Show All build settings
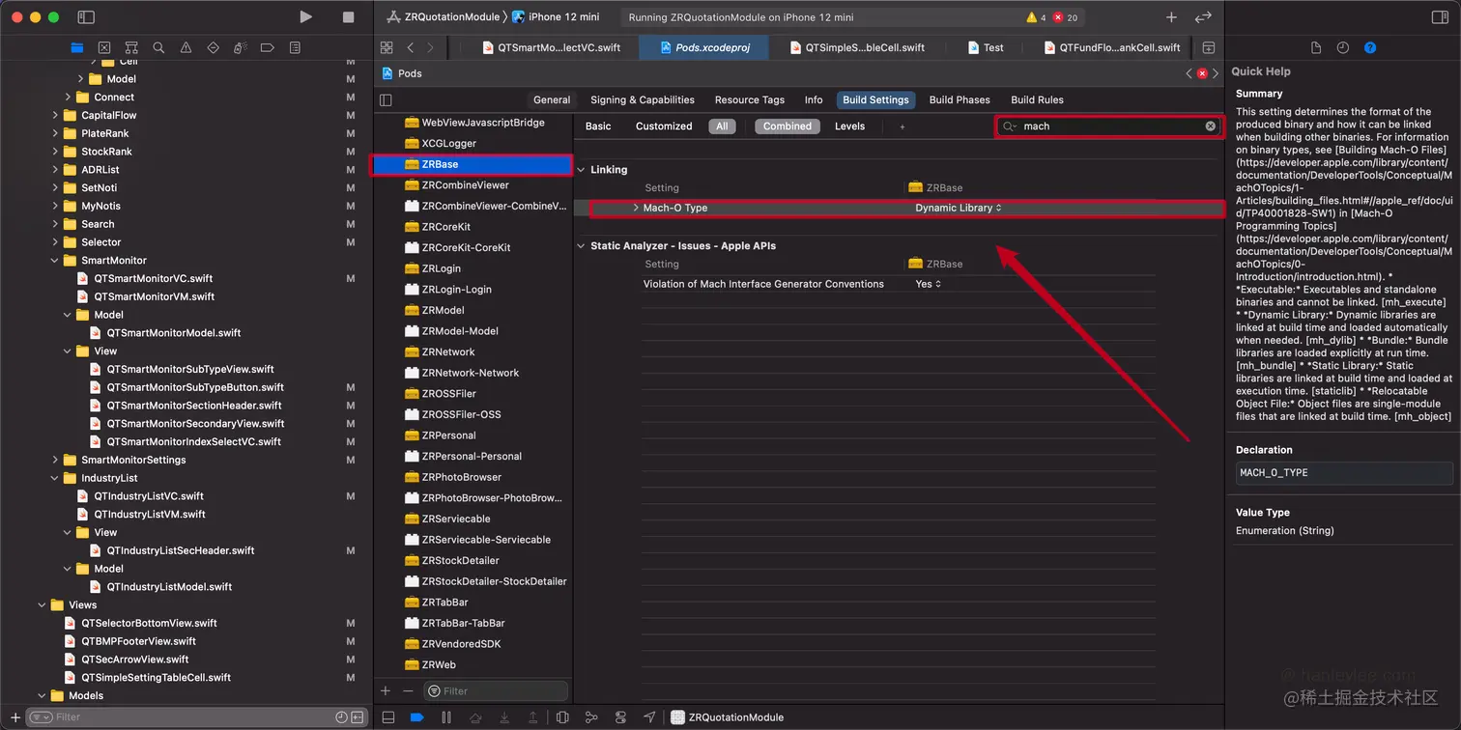Viewport: 1461px width, 730px height. 722,126
